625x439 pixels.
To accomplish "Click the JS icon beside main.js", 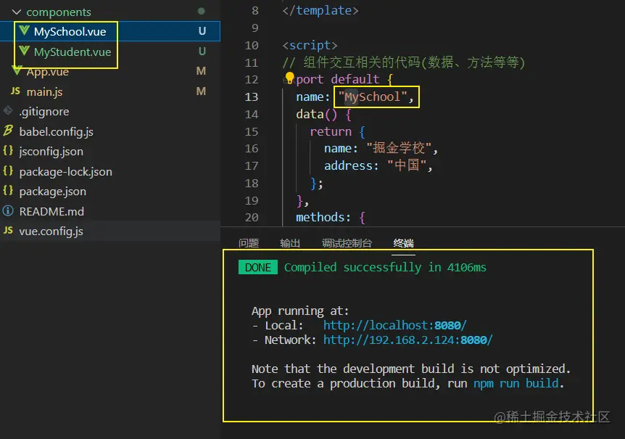I will (15, 91).
